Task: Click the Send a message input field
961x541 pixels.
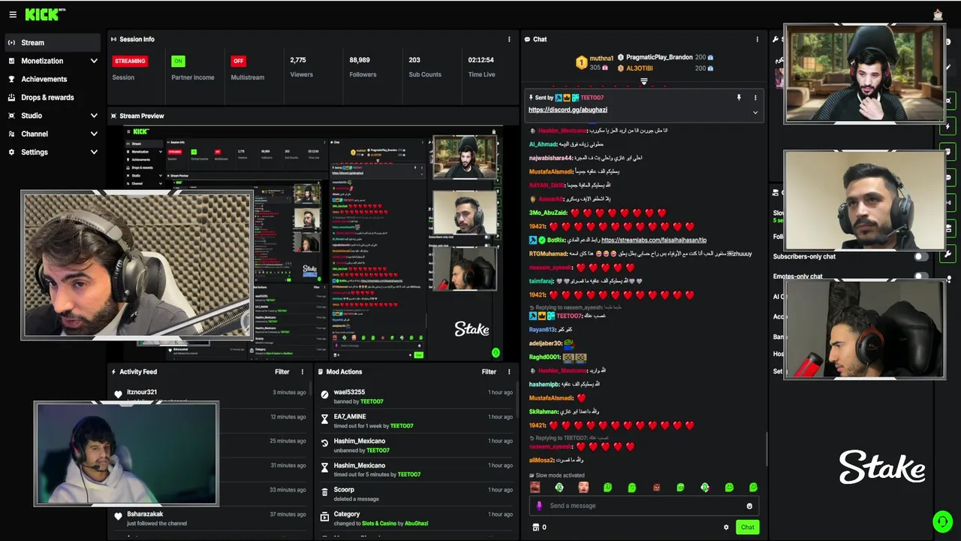Action: pyautogui.click(x=644, y=506)
